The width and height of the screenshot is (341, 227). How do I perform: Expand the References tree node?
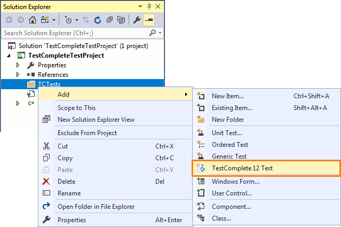pos(18,75)
